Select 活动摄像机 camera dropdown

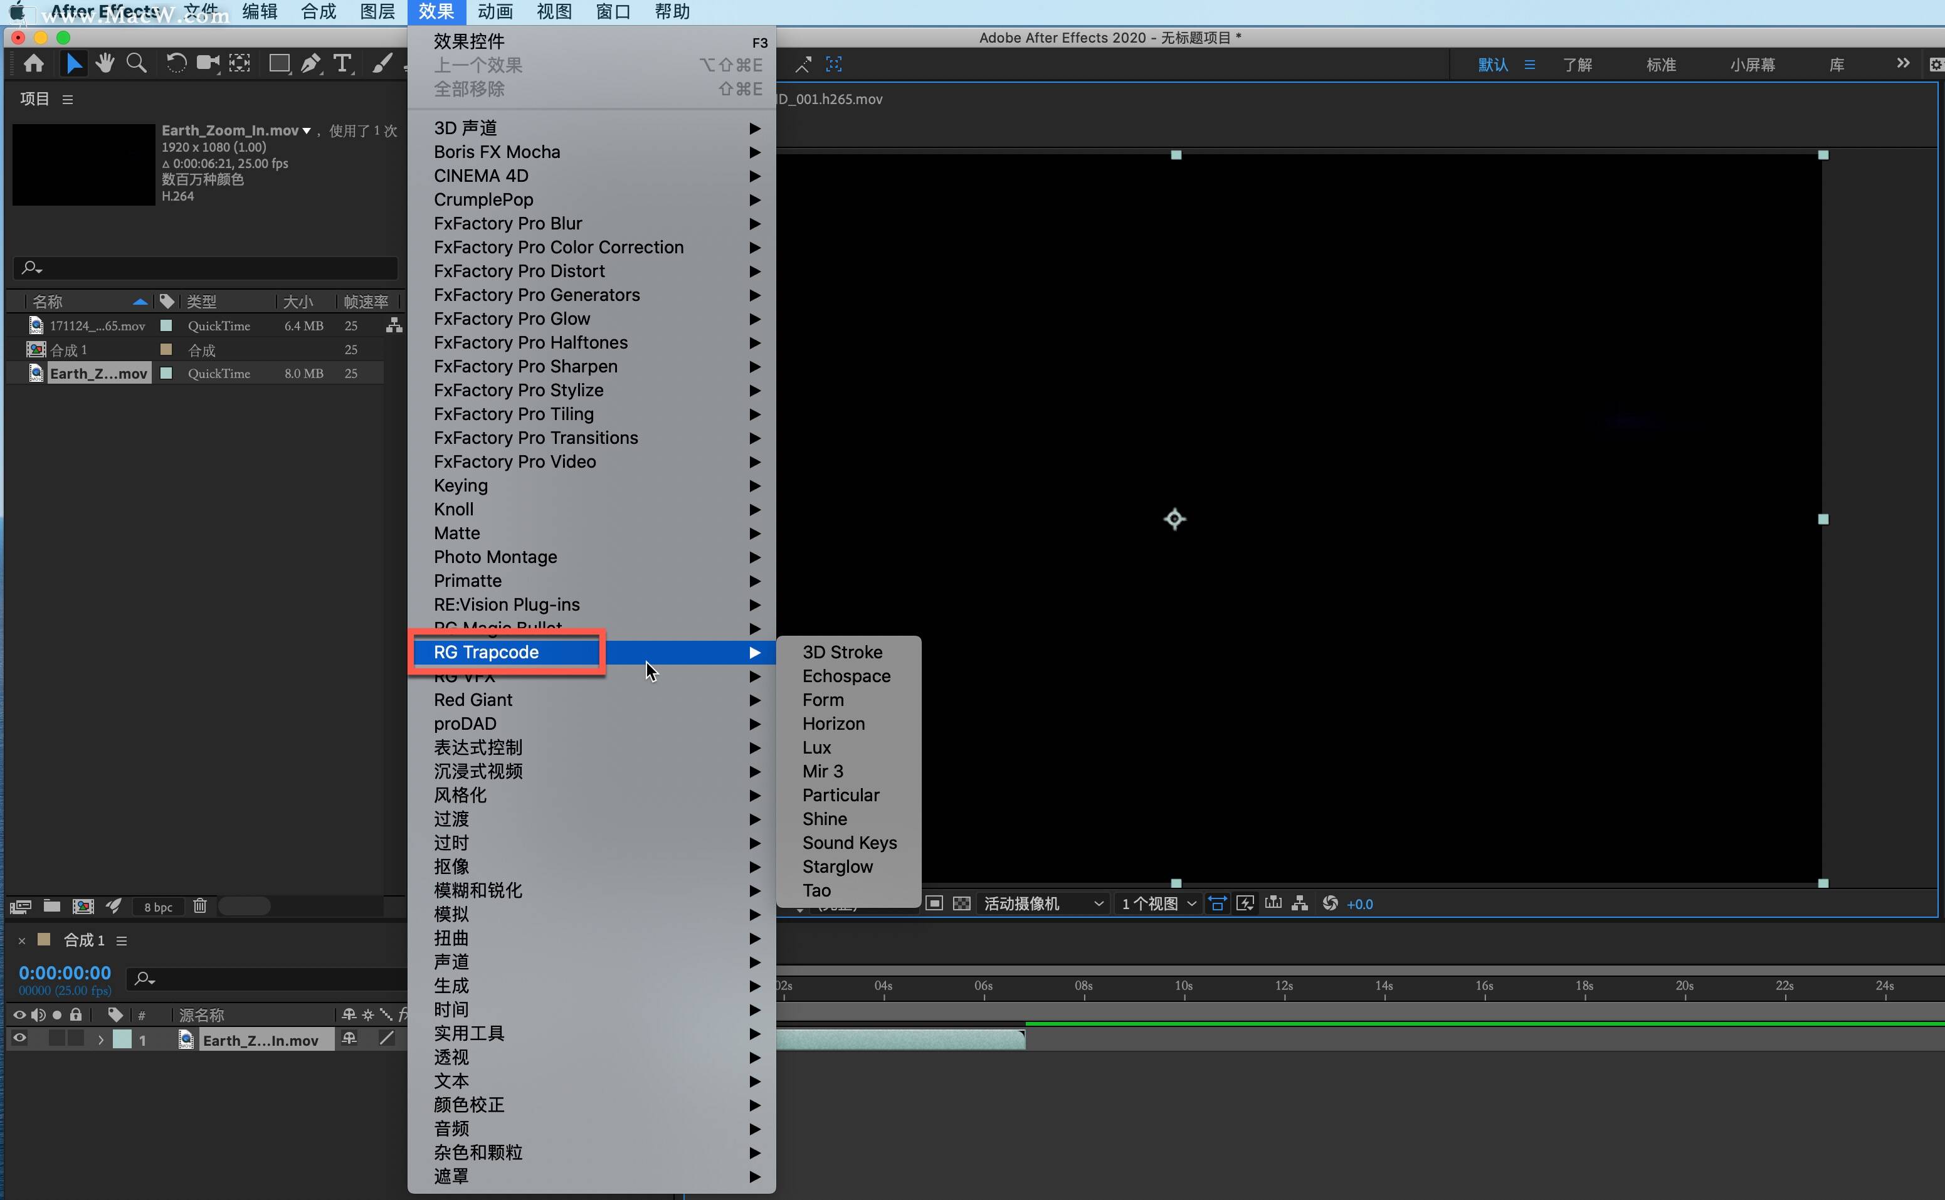1042,903
